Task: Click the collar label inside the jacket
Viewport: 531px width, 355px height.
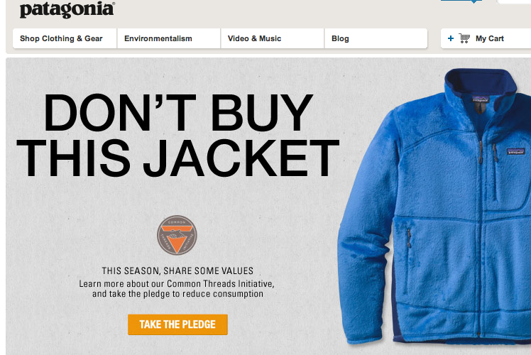Action: click(481, 99)
